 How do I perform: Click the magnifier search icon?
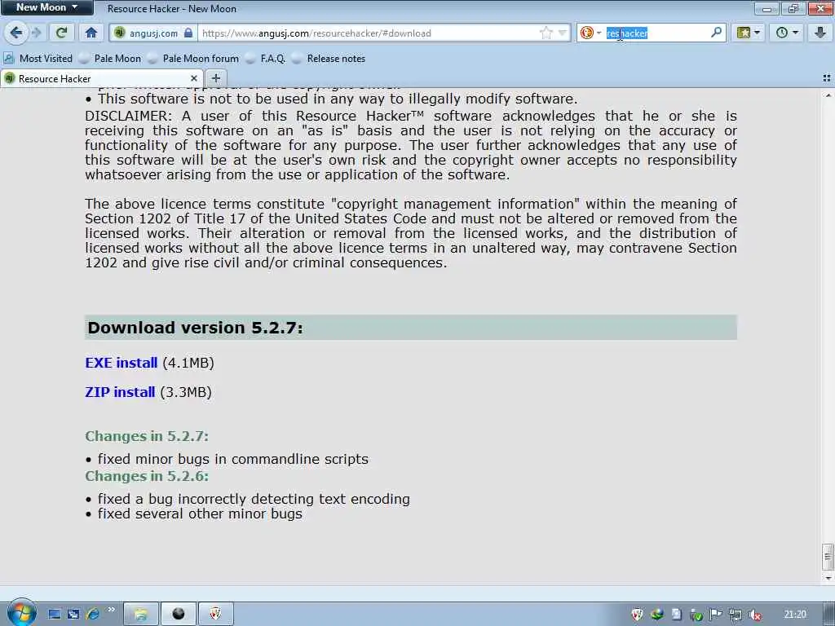tap(716, 33)
